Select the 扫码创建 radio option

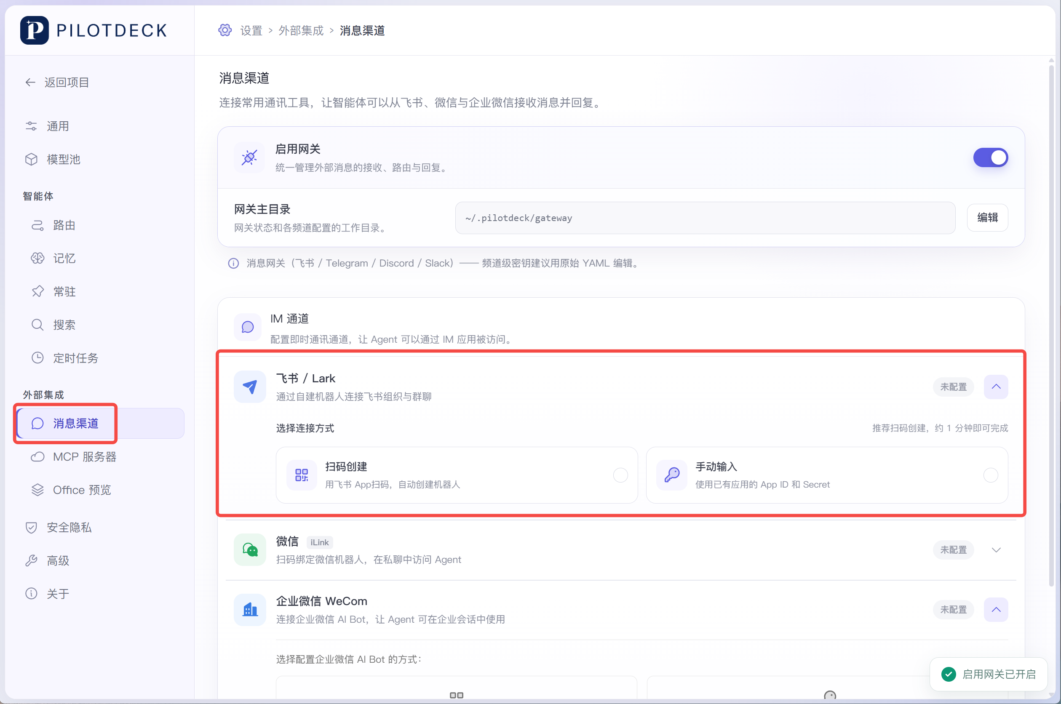click(x=620, y=475)
